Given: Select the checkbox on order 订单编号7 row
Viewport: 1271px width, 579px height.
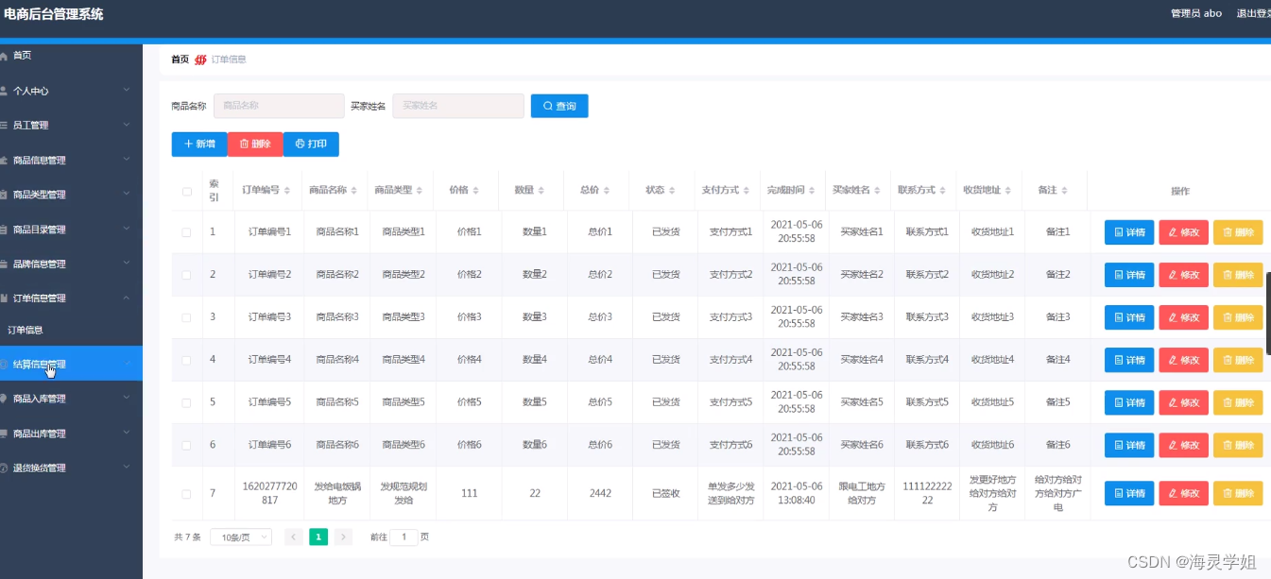Looking at the screenshot, I should (x=186, y=492).
